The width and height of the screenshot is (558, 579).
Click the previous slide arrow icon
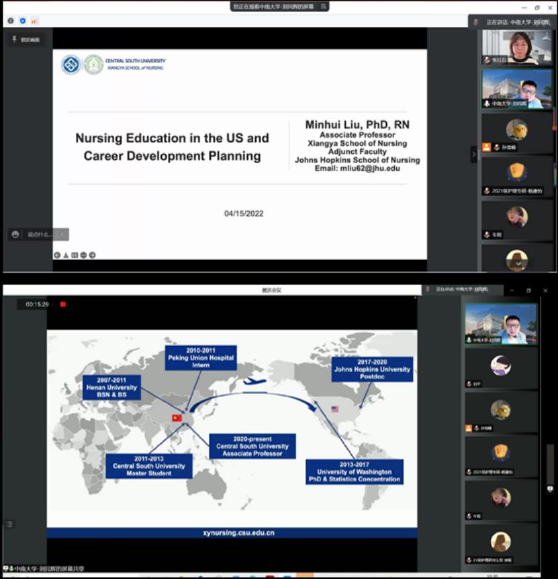[57, 255]
